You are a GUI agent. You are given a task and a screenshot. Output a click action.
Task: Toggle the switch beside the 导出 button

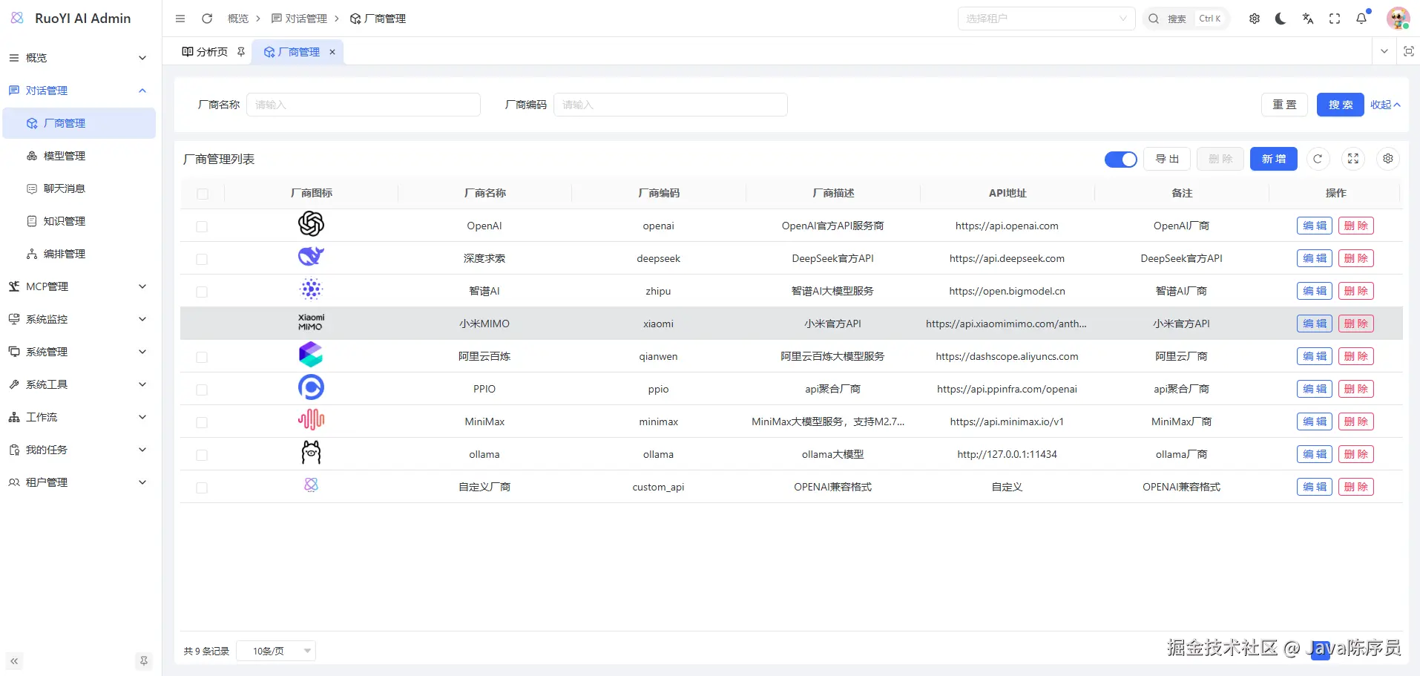(1120, 160)
